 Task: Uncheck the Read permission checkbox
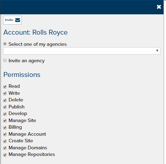[x=5, y=87]
